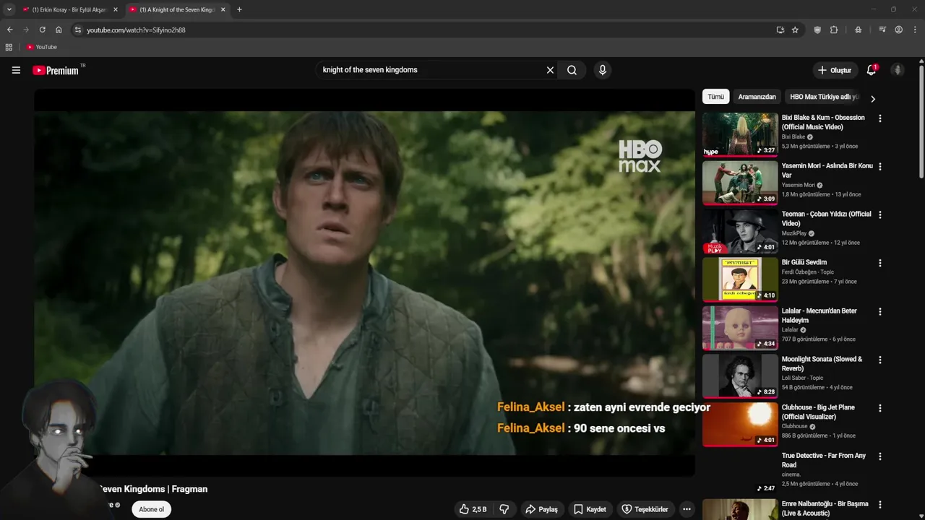The width and height of the screenshot is (925, 520).
Task: Dislike the video
Action: (504, 509)
